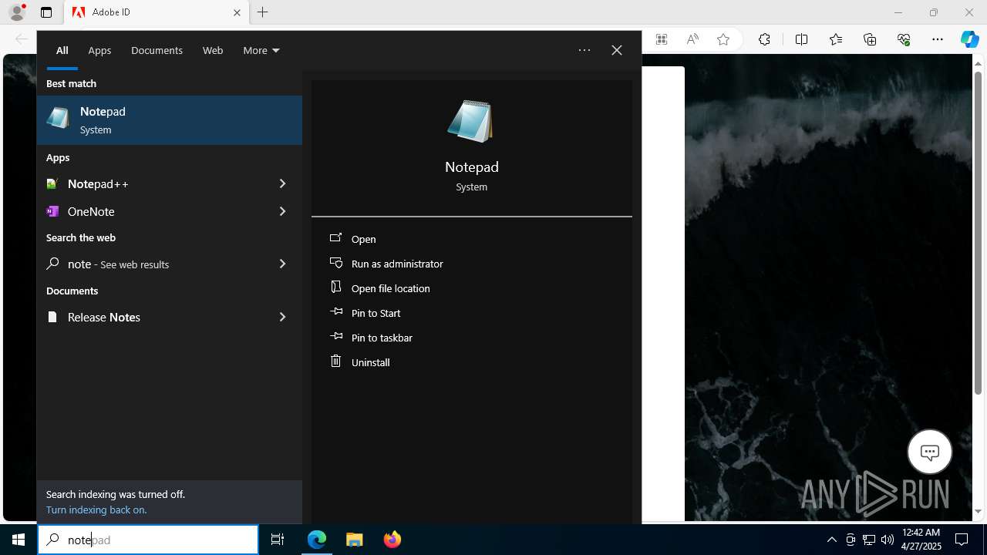Open a new Edge tab
This screenshot has width=987, height=555.
(x=263, y=12)
